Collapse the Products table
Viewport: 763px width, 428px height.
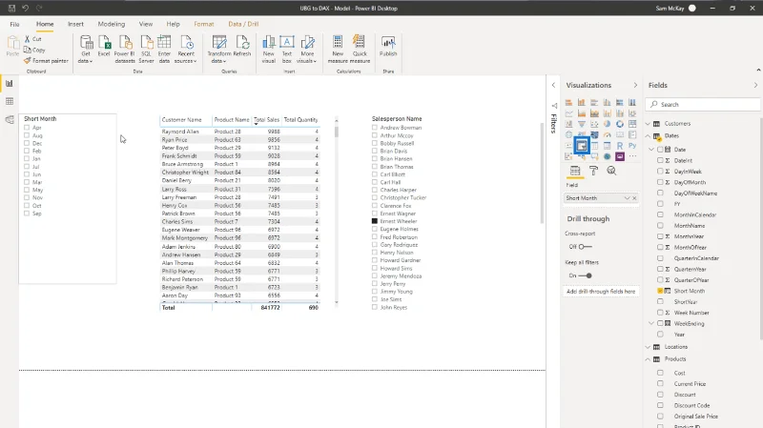pyautogui.click(x=649, y=359)
